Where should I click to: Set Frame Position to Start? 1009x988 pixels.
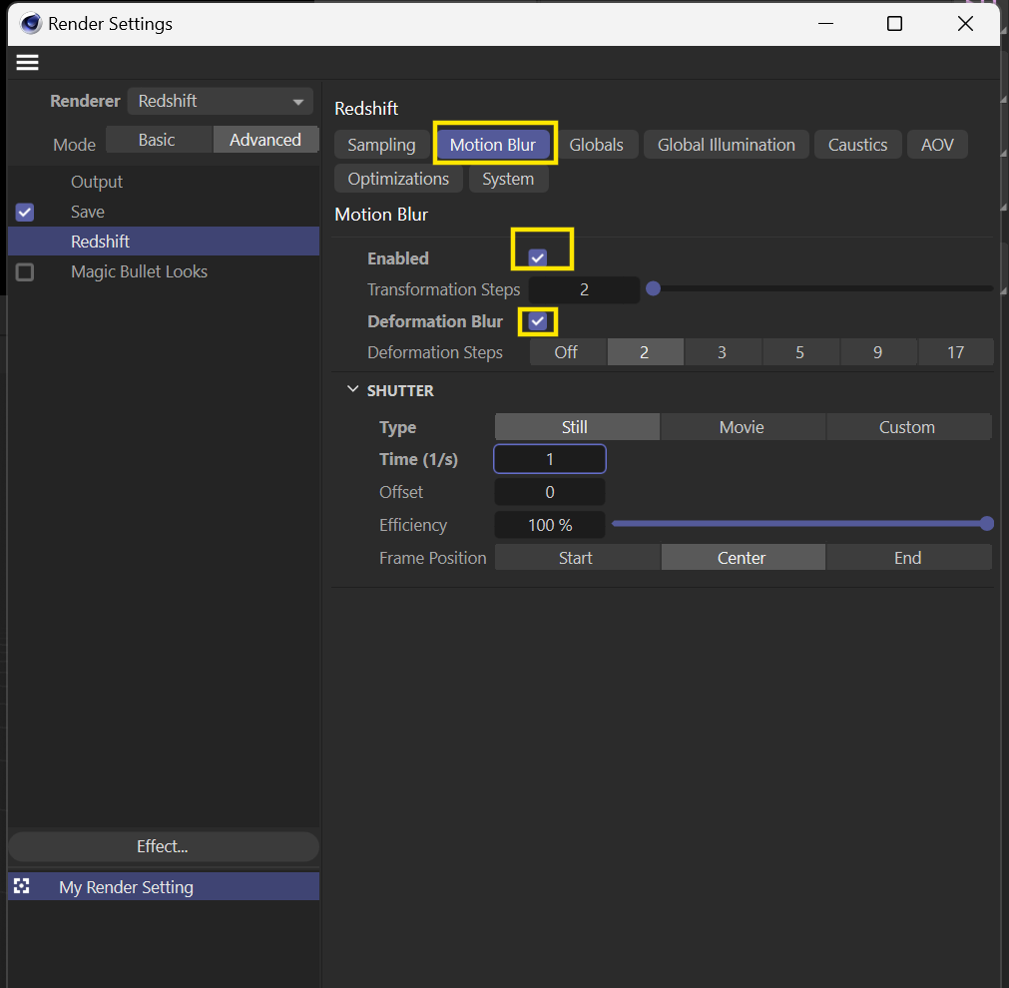[x=577, y=558]
